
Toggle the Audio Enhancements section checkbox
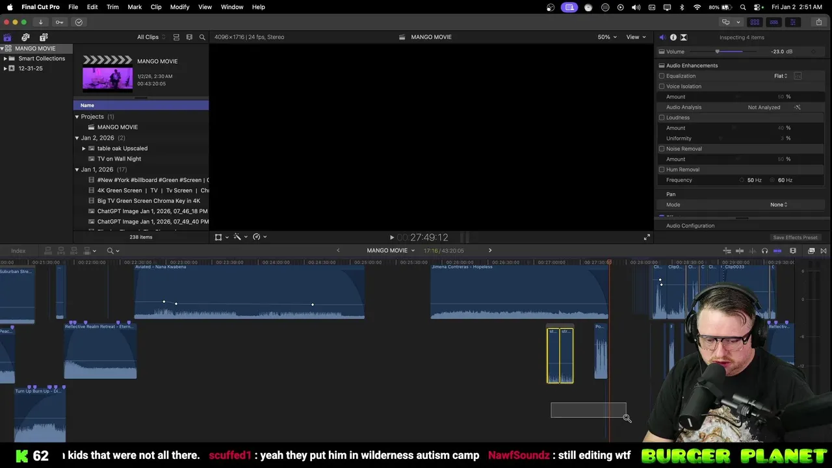[662, 66]
